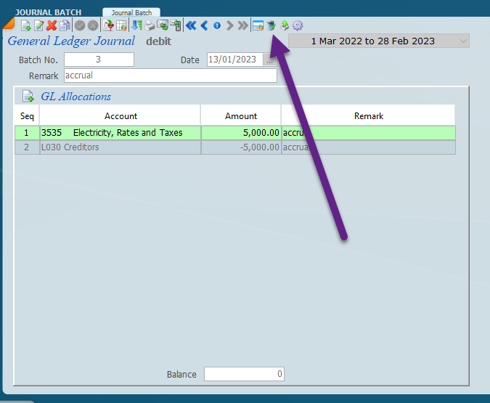Screen dimensions: 490x403
Task: Add a new GL Allocations line
Action: (28, 97)
